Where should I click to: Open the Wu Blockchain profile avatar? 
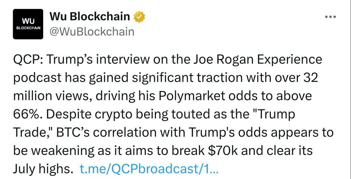point(28,24)
